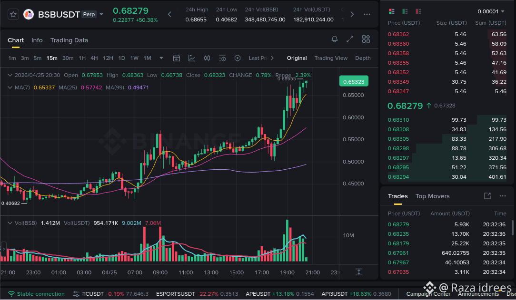Open the chart display settings icon
This screenshot has height=300, width=516.
coord(222,58)
